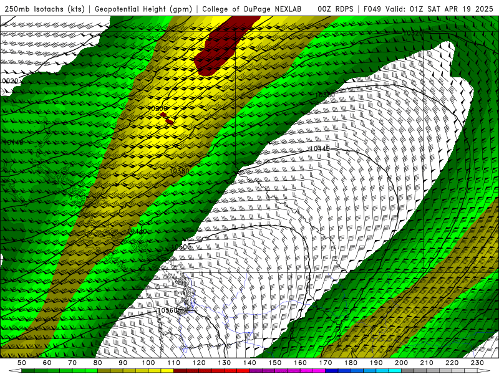
Task: Click the 10380 contour label inside yellow band
Action: tap(179, 171)
